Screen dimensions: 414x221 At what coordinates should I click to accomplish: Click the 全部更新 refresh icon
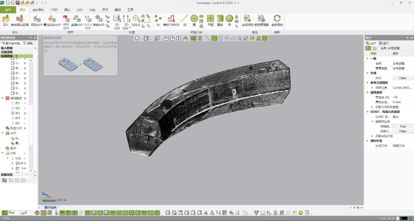point(277,18)
